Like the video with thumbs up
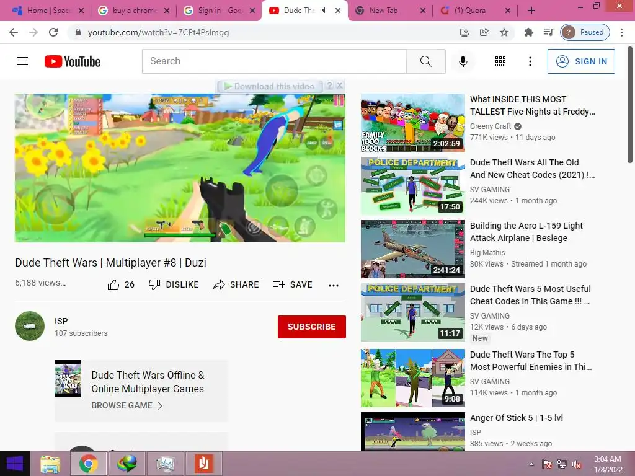The height and width of the screenshot is (476, 635). pyautogui.click(x=121, y=285)
